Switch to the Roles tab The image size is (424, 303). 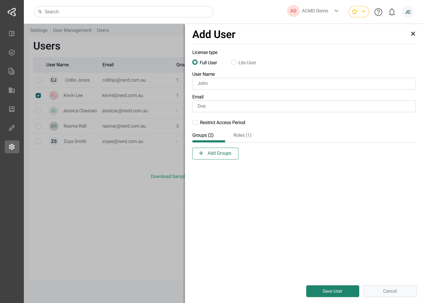pyautogui.click(x=242, y=135)
